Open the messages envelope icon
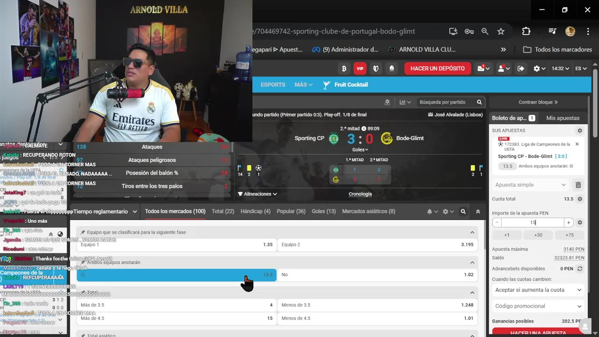The image size is (599, 337). pos(483,68)
